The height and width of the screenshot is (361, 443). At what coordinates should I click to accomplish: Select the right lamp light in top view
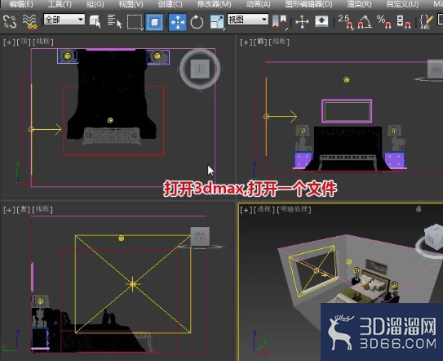pos(157,56)
